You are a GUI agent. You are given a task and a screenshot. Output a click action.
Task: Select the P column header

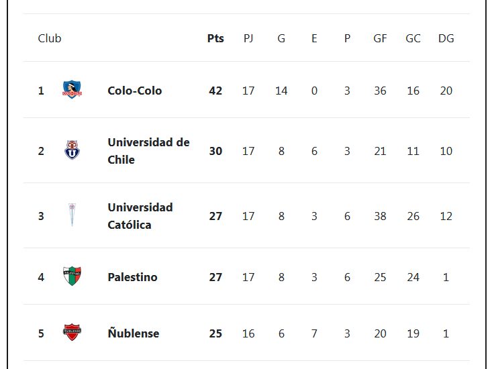pos(347,38)
